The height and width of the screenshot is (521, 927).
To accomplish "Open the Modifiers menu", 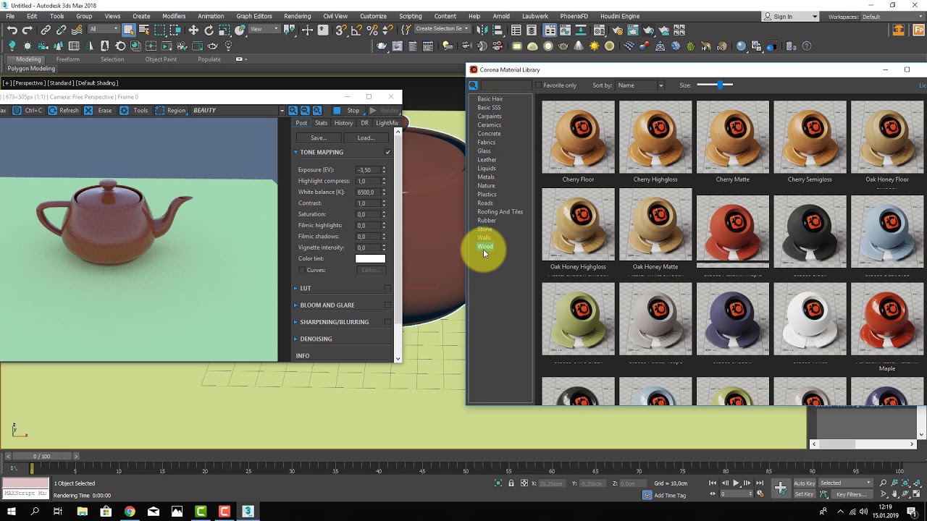I will pyautogui.click(x=174, y=16).
